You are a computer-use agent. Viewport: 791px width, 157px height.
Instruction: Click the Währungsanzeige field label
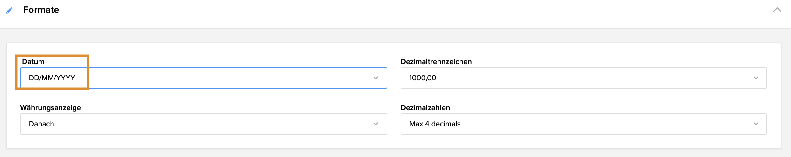point(50,108)
